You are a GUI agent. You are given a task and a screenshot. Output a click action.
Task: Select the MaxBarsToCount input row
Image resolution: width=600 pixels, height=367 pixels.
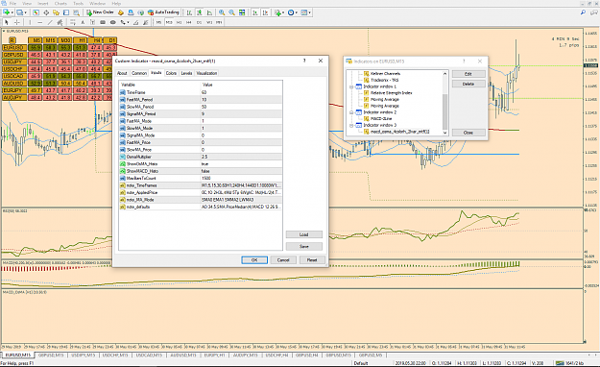[x=201, y=178]
